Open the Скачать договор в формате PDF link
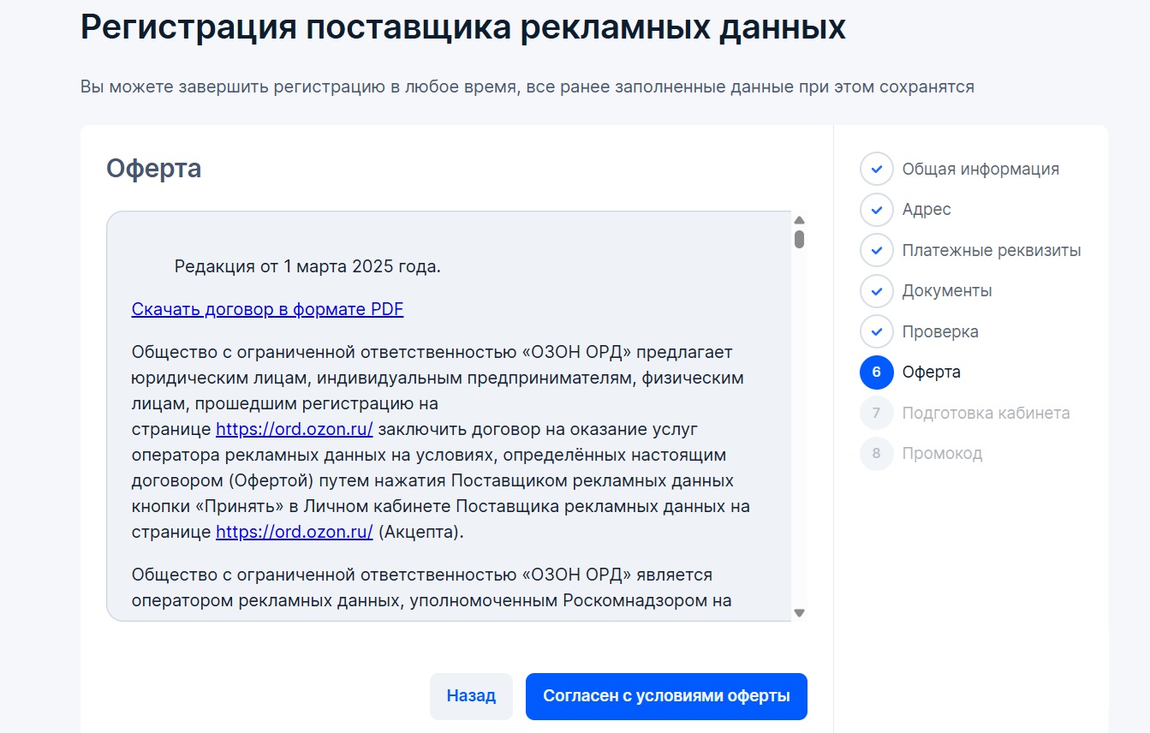 (x=267, y=309)
